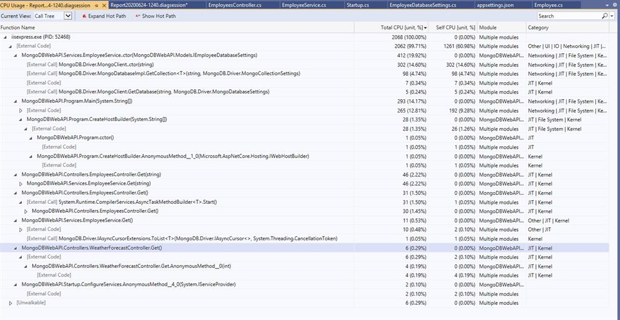Open the search options dropdown arrow

point(613,16)
